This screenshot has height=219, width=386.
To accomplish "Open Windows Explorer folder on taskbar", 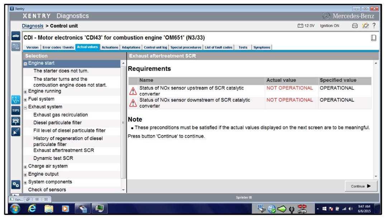I will [49, 209].
